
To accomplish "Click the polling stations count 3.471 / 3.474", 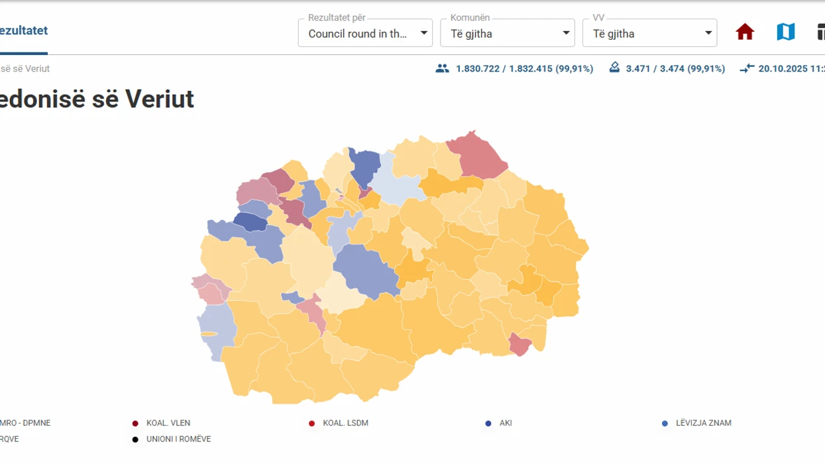I will coord(675,68).
